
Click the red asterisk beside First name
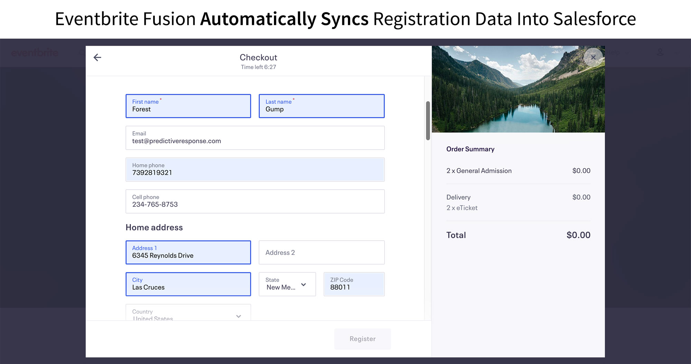point(160,100)
